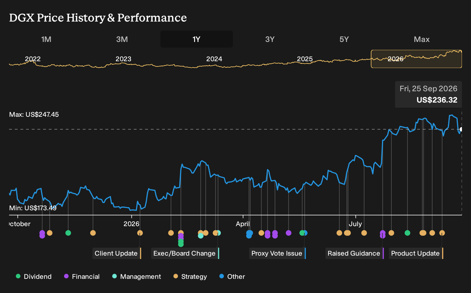This screenshot has width=471, height=293.
Task: Select the 1Y range tab
Action: click(x=197, y=39)
